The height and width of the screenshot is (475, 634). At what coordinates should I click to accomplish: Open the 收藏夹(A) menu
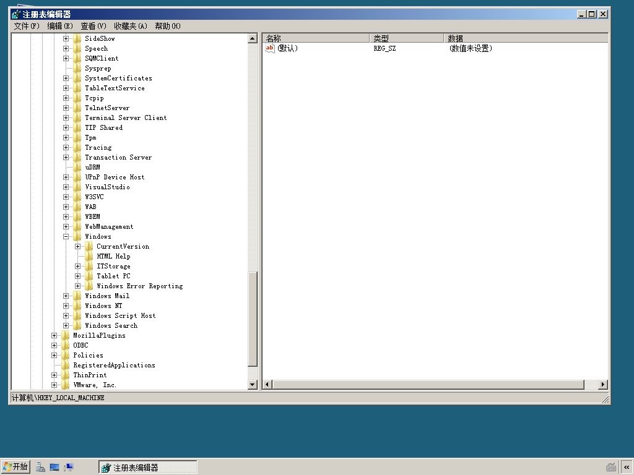[130, 26]
